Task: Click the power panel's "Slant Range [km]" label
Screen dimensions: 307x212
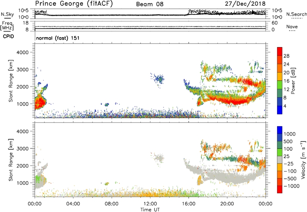Action: 11,81
